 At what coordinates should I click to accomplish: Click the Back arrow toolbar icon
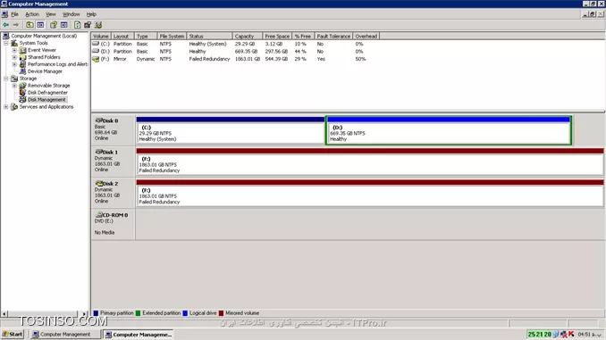tap(5, 25)
